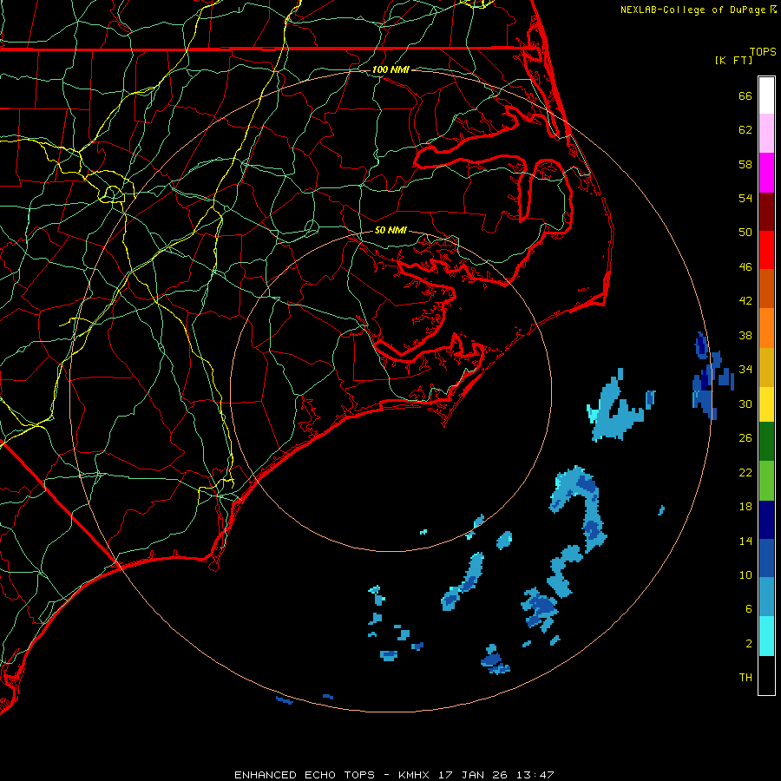Click the '13:47' timestamp text
Screen dimensions: 781x781
pos(535,775)
